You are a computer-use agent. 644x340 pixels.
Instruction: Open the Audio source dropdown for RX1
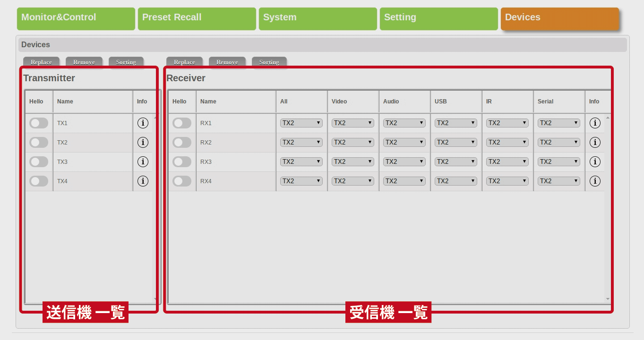[x=404, y=123]
